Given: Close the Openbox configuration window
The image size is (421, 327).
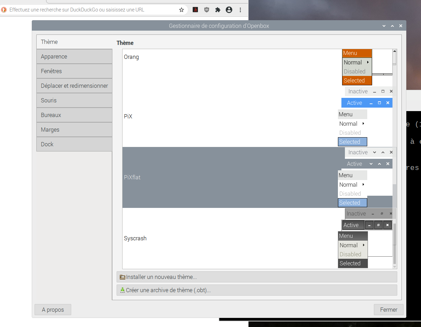Looking at the screenshot, I should coord(401,26).
